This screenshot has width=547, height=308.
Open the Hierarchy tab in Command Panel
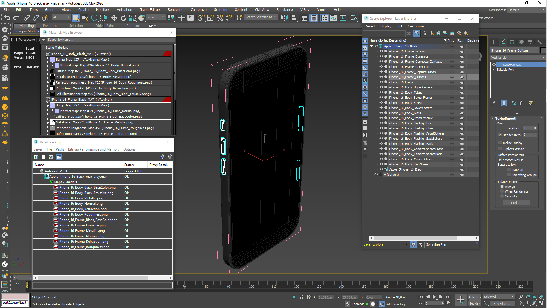click(512, 42)
